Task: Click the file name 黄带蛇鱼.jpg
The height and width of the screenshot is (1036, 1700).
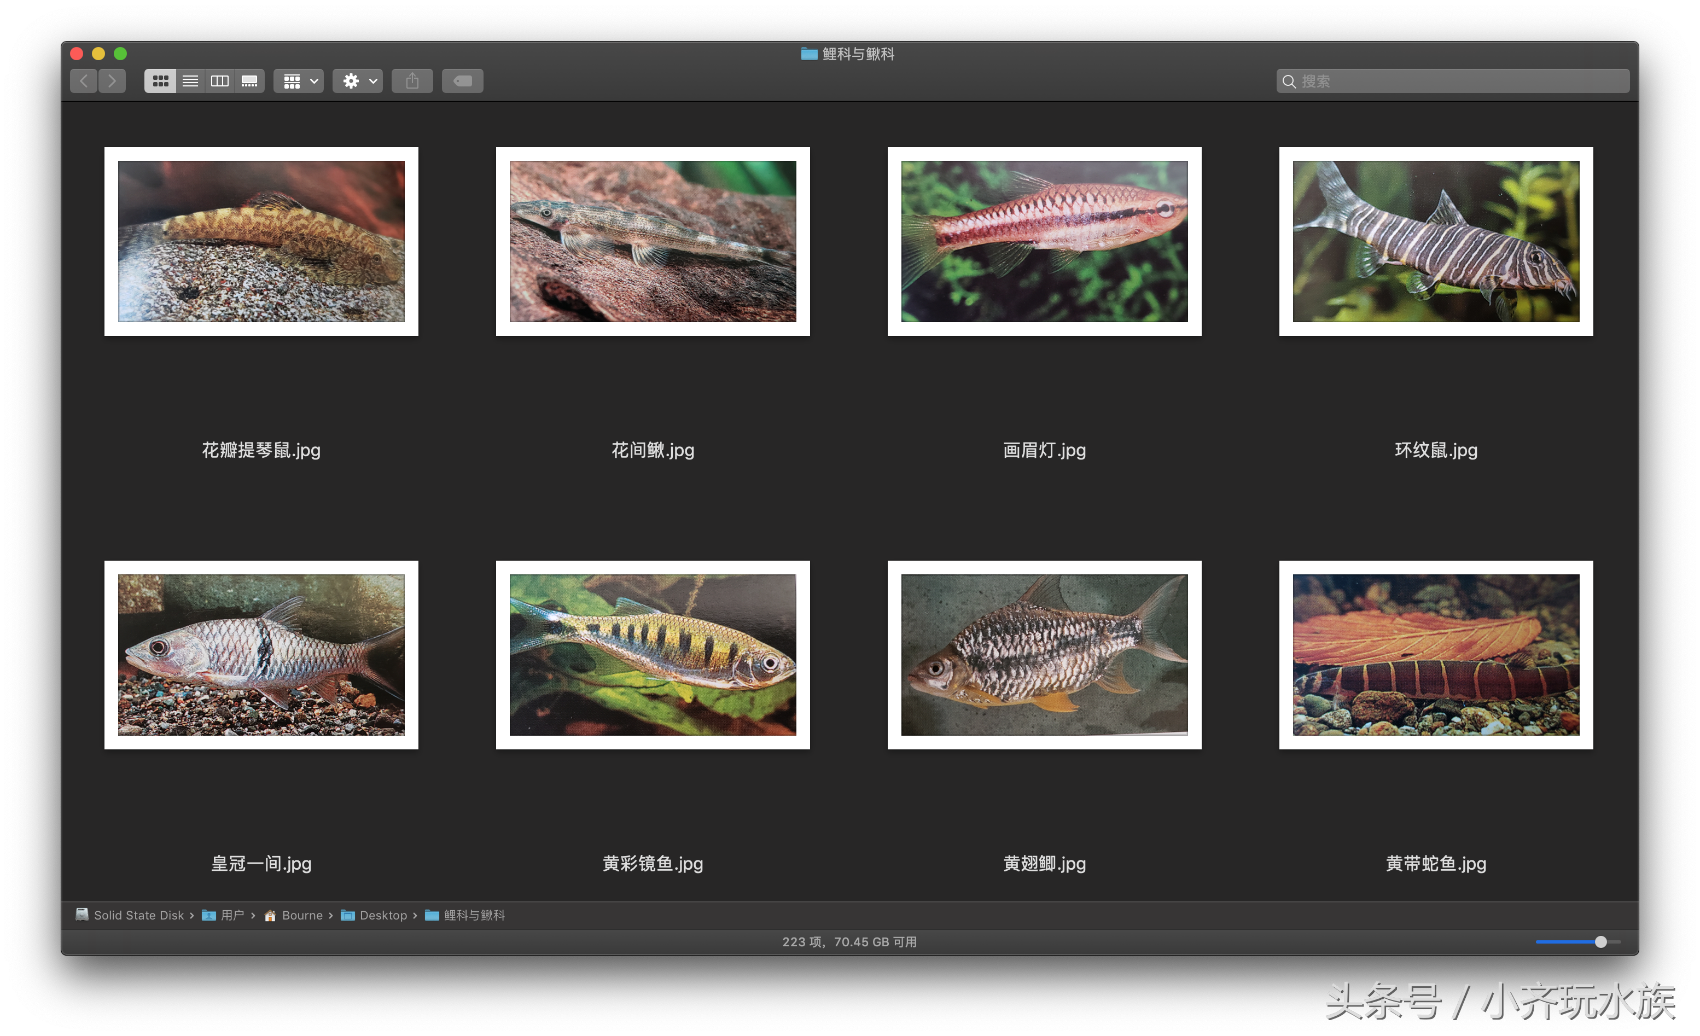Action: (x=1436, y=864)
